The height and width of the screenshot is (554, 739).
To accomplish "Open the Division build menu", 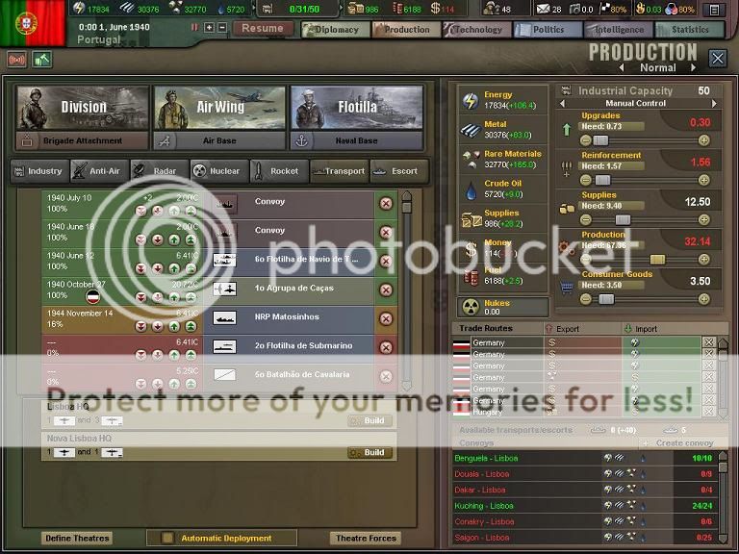I will [x=84, y=108].
